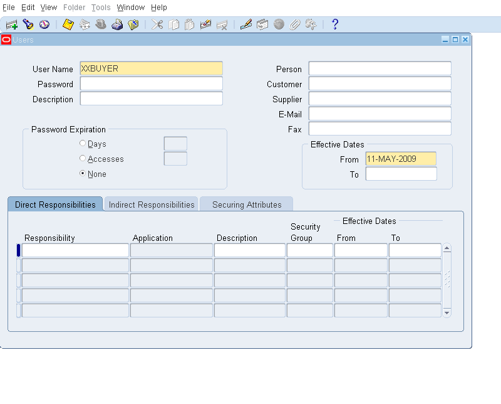Select the Accesses password expiration option

click(82, 158)
